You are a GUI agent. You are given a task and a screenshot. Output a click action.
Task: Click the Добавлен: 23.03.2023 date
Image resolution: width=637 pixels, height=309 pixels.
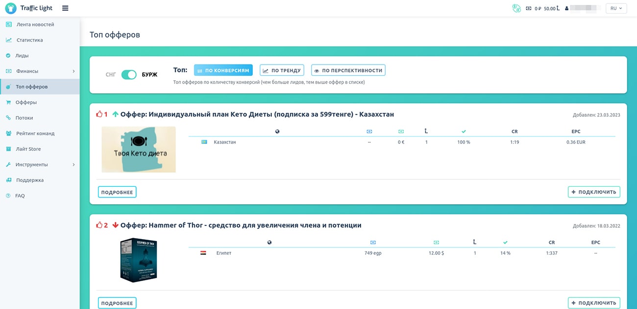pyautogui.click(x=596, y=115)
